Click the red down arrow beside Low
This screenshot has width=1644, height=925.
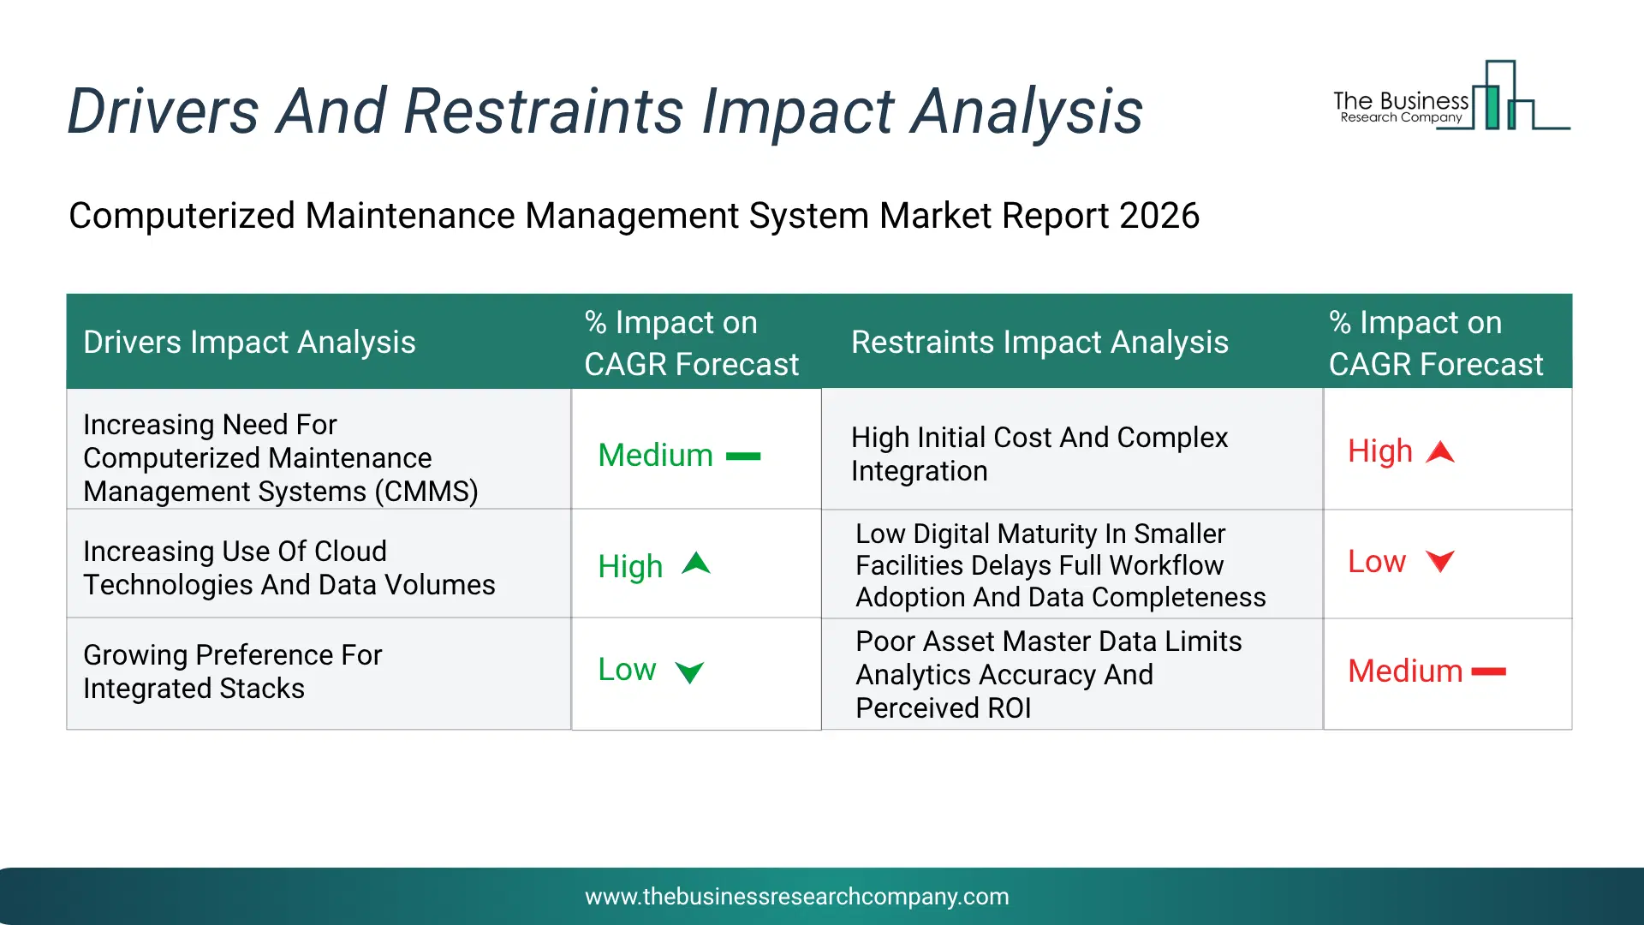[1440, 561]
